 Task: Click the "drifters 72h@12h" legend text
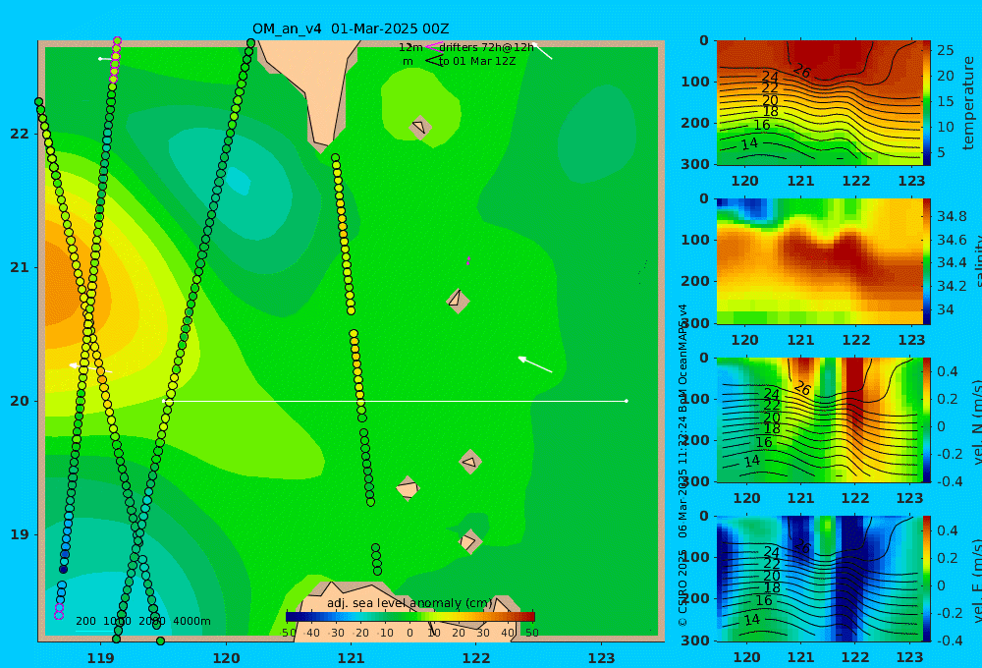[487, 47]
